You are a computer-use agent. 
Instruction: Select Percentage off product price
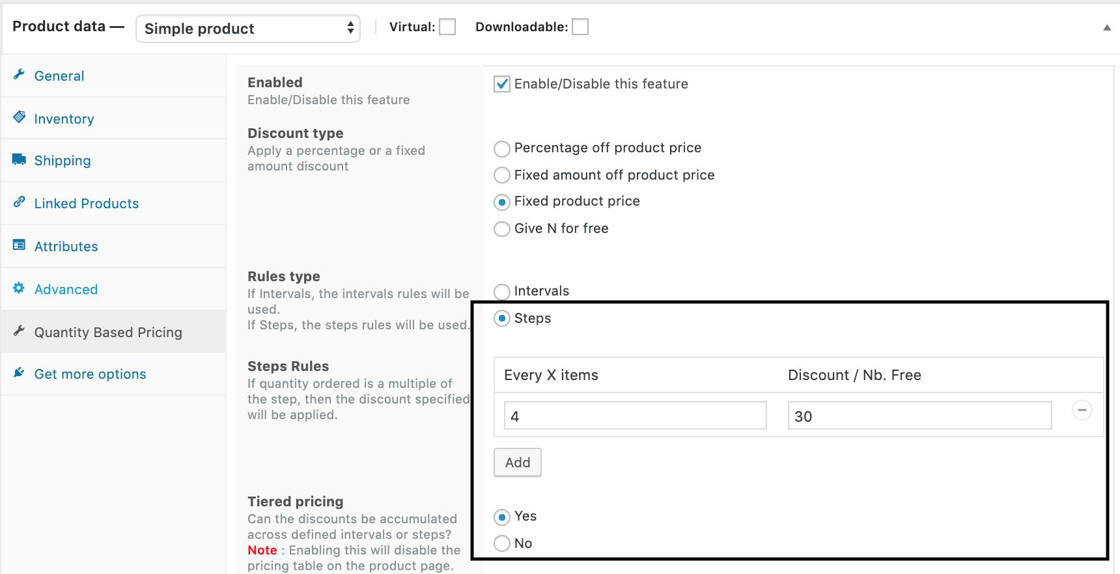(502, 149)
